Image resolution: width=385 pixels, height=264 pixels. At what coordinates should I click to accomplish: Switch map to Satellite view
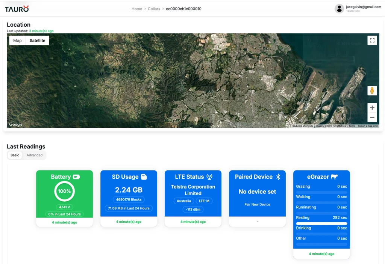pyautogui.click(x=37, y=41)
